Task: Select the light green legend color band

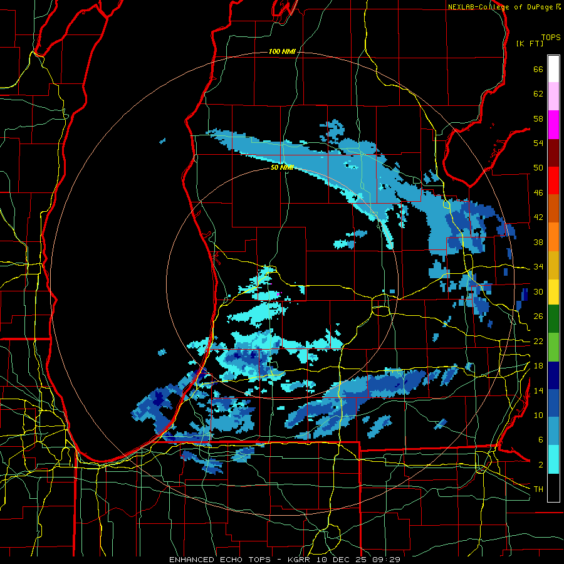Action: pos(553,347)
